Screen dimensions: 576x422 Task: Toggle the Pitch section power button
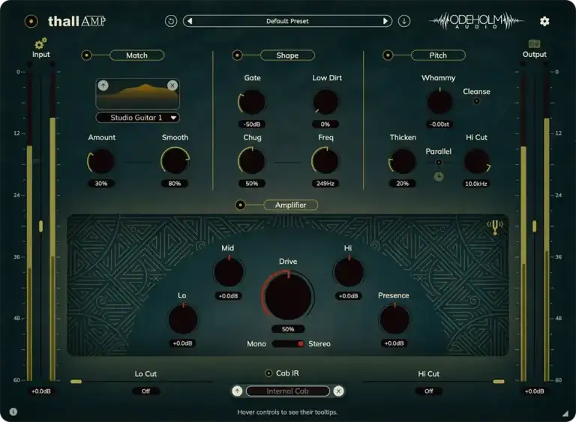[388, 55]
